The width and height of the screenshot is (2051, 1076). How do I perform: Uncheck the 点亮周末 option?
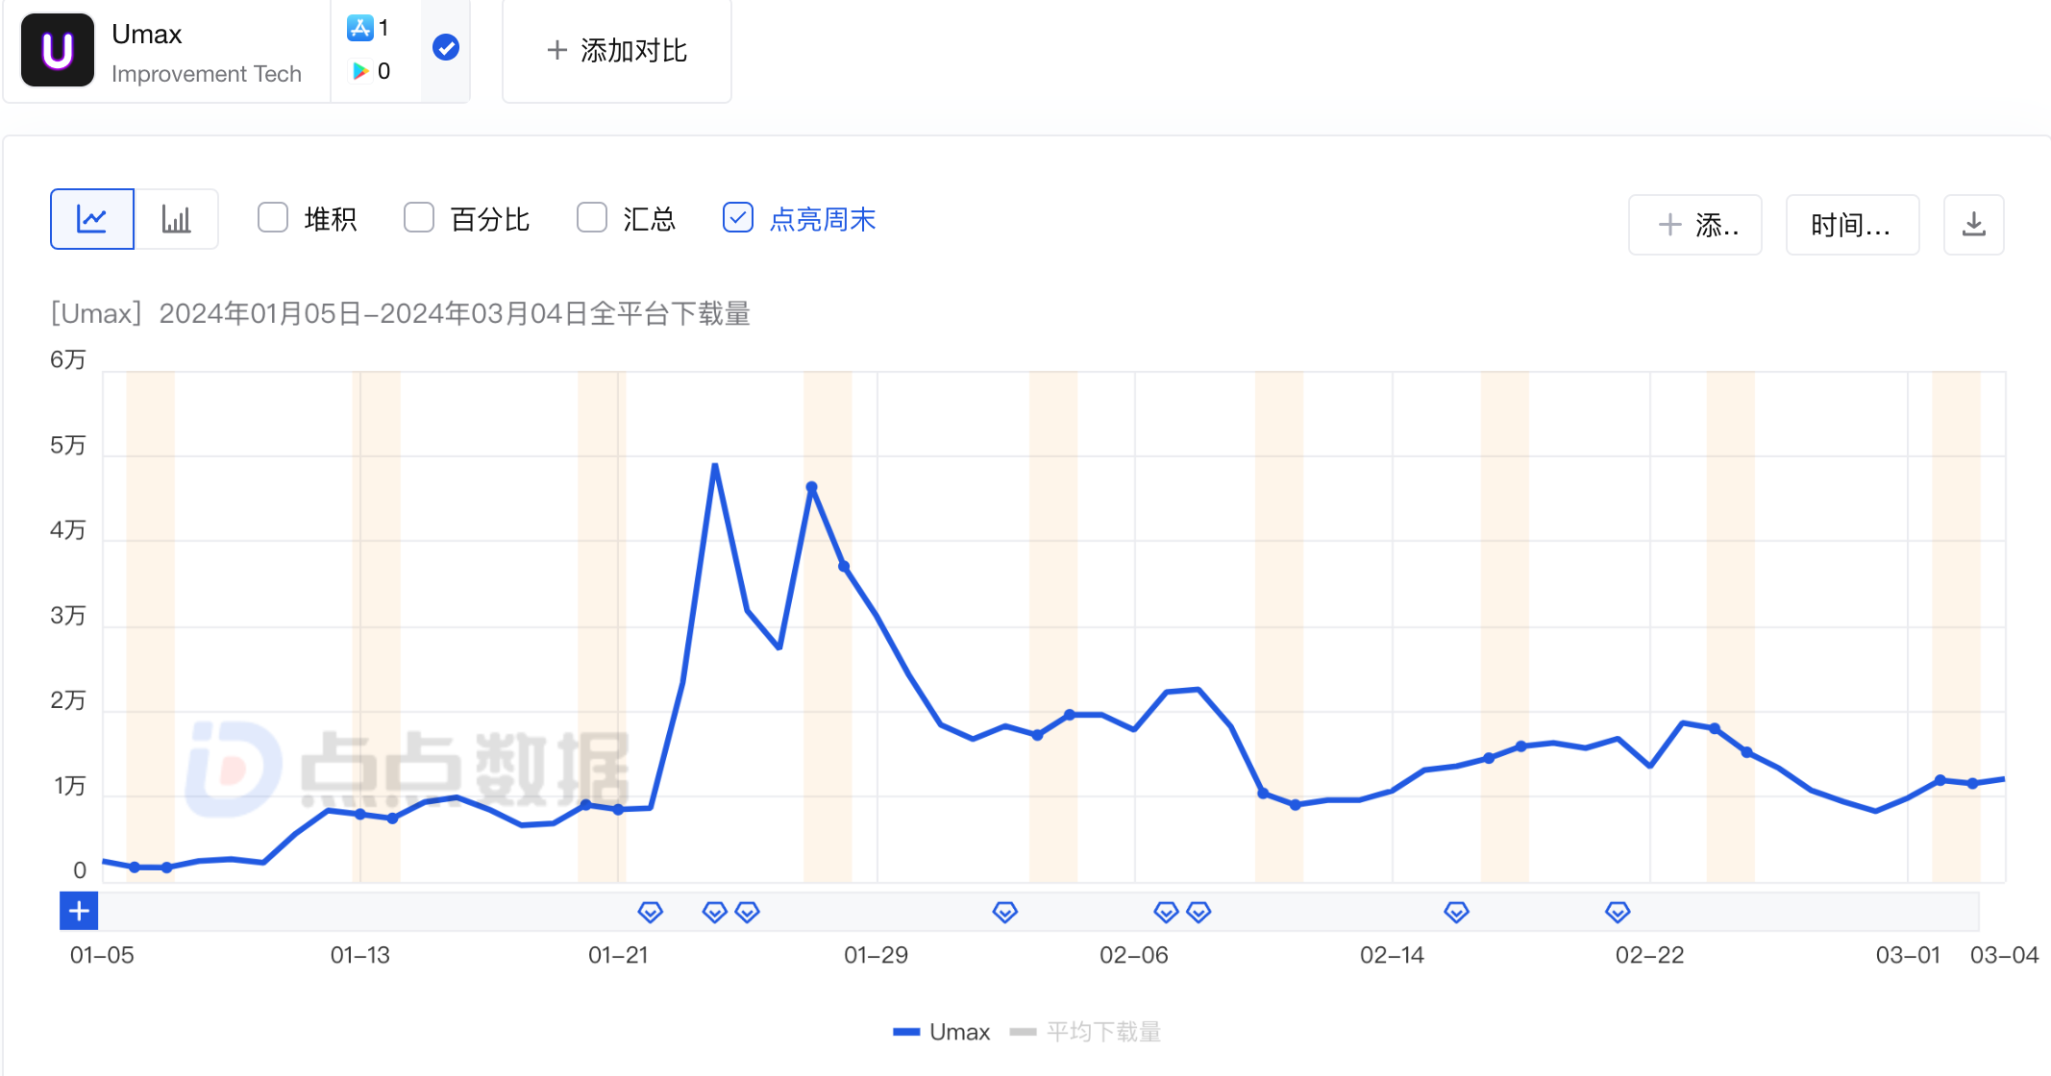[737, 217]
